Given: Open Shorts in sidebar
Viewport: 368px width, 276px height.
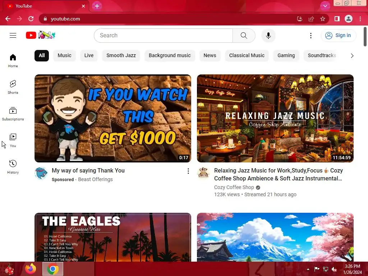Looking at the screenshot, I should click(x=13, y=87).
